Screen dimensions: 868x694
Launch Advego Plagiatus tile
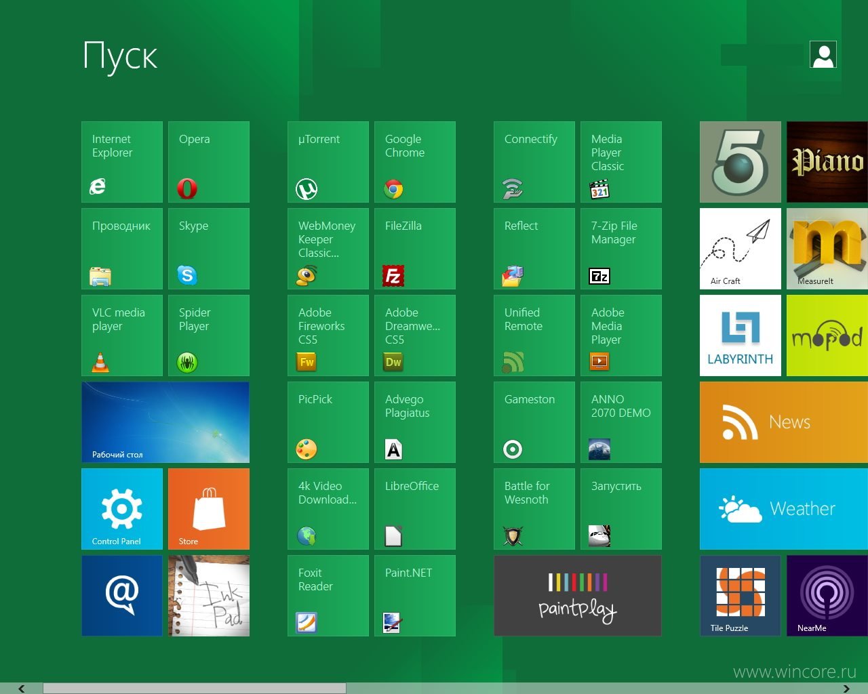[x=415, y=422]
